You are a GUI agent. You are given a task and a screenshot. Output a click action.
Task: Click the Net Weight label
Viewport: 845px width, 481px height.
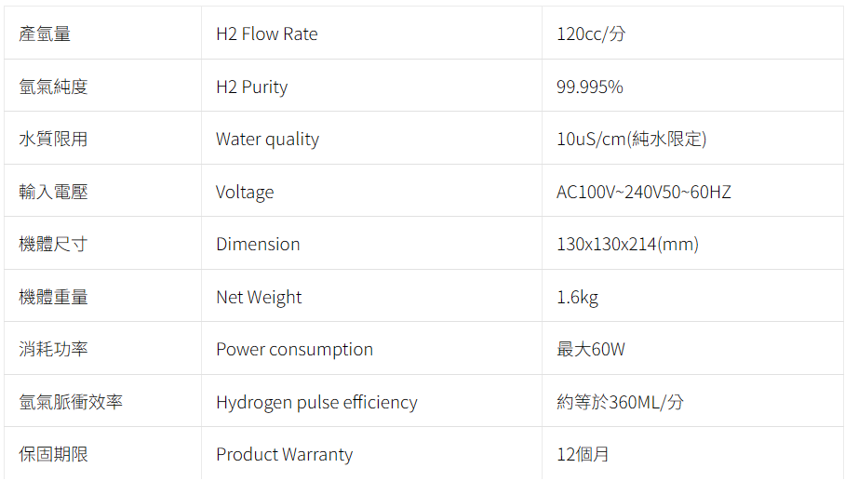tap(259, 298)
